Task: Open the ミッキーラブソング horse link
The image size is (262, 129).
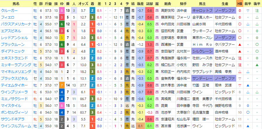Action: pyautogui.click(x=16, y=65)
